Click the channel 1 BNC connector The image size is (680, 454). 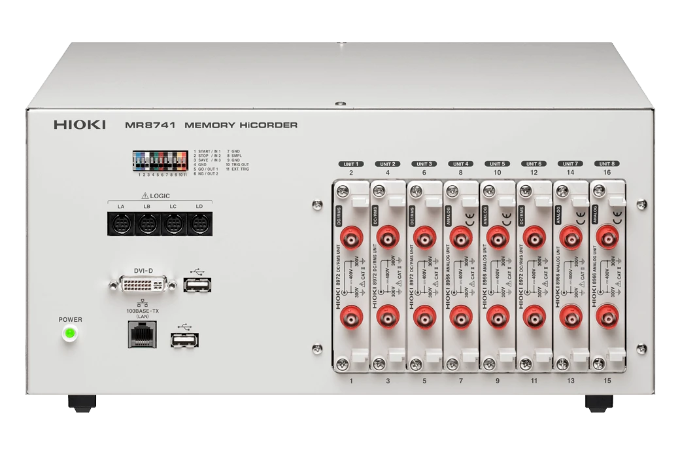(x=351, y=318)
